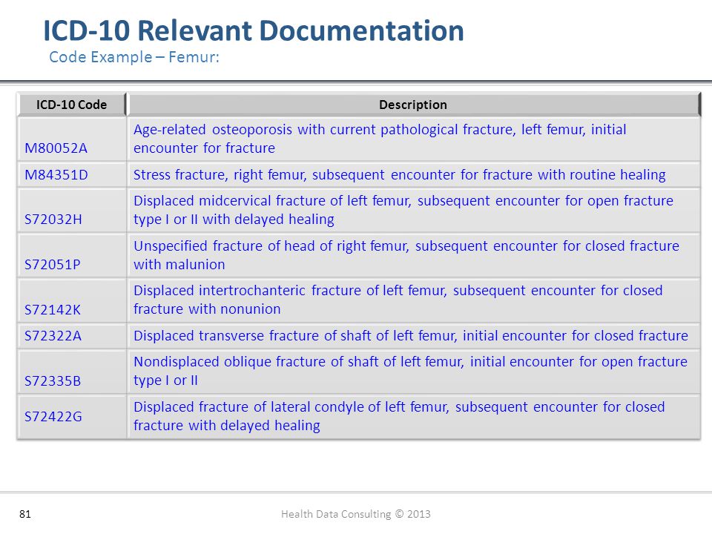Select the 'Displaced transverse fracture of shaft' description
712x534 pixels.
414,335
